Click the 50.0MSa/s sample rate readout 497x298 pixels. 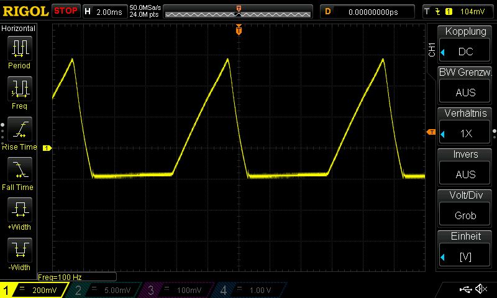coord(145,7)
